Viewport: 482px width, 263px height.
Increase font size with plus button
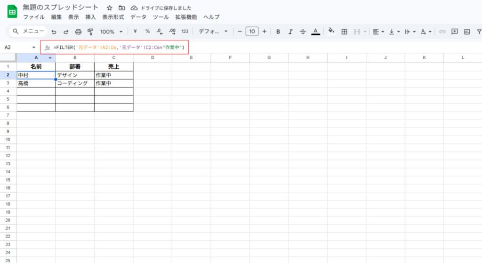pyautogui.click(x=265, y=32)
